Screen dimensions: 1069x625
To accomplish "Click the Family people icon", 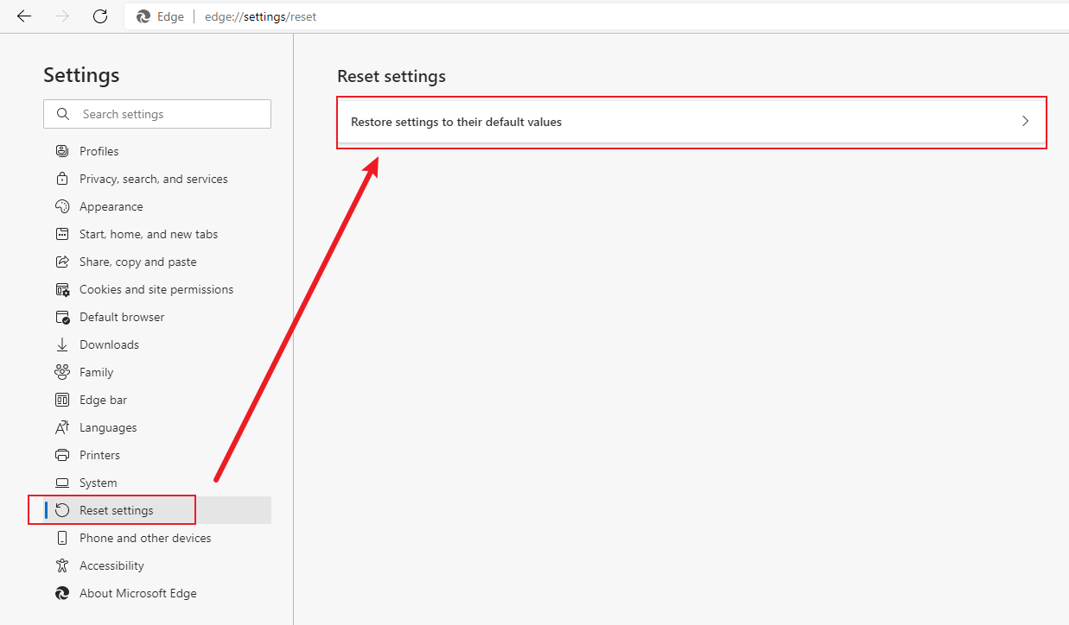I will pos(62,372).
